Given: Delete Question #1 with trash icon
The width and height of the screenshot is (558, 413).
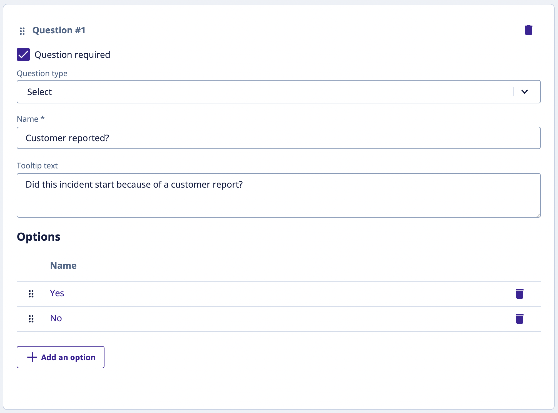Looking at the screenshot, I should point(528,30).
